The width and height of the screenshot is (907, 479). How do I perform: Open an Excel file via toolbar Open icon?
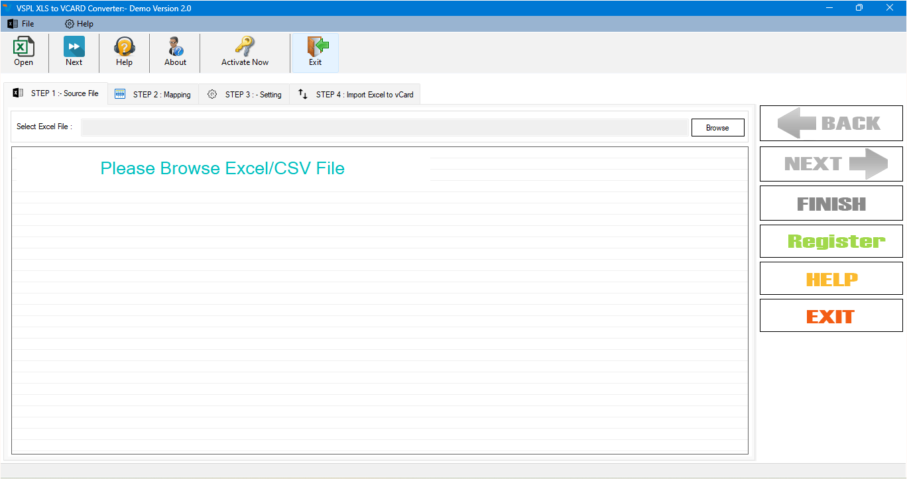tap(24, 52)
